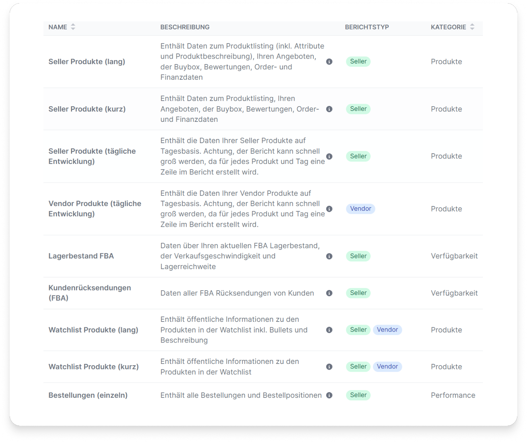Open info icon for Seller Produkte tägliche Entwicklung

click(x=329, y=156)
